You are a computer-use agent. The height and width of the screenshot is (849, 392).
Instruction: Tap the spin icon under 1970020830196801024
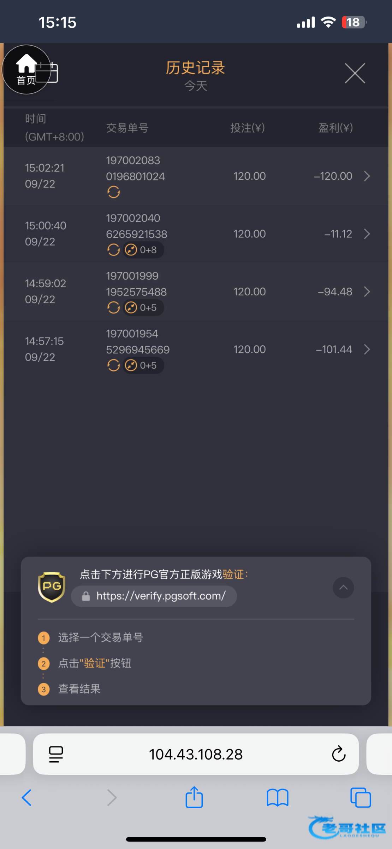click(x=113, y=192)
